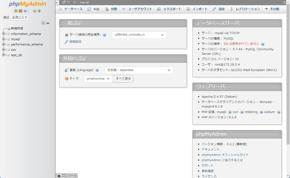Click the link chain icon in sidebar
The height and width of the screenshot is (178, 290).
point(48,23)
